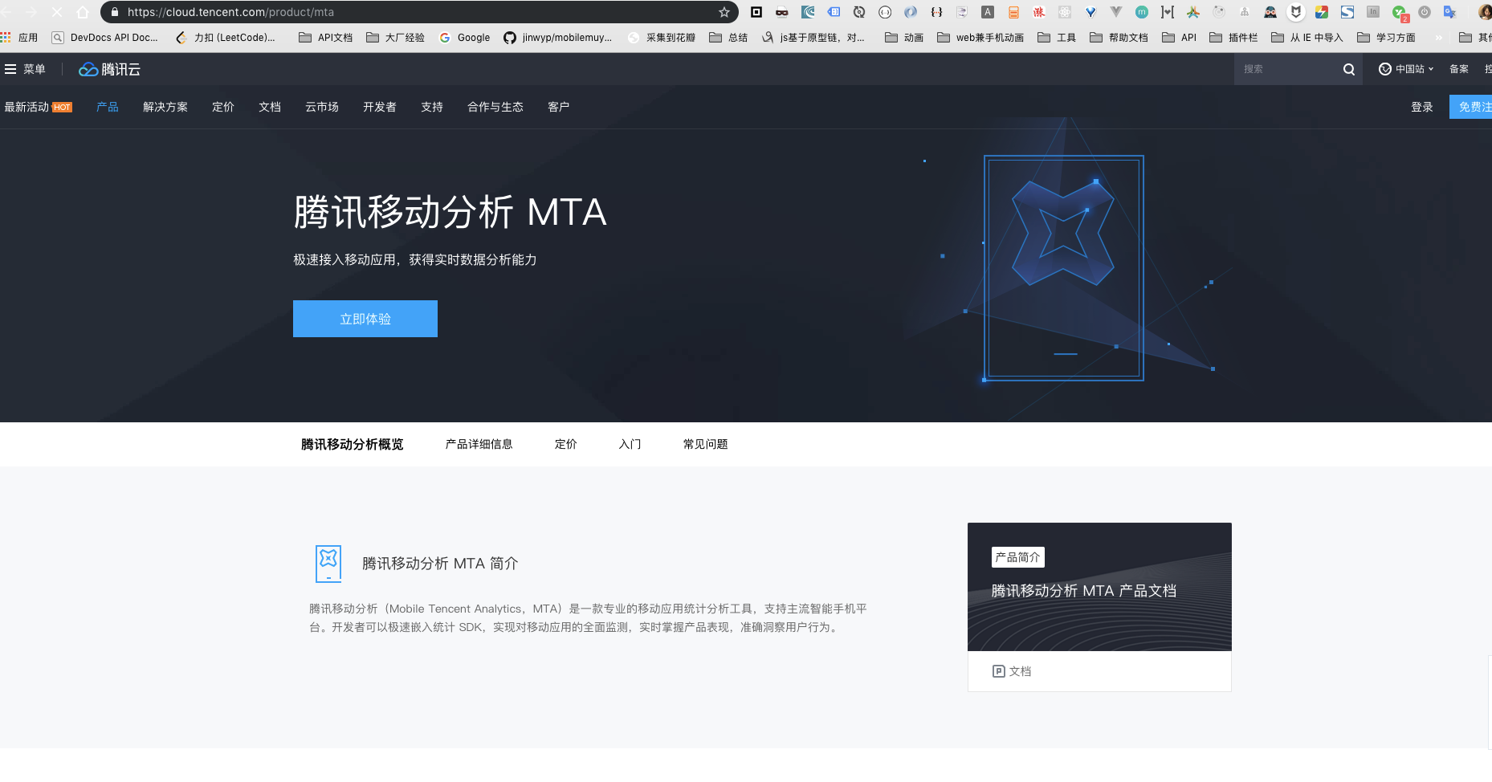
Task: Open the React DevTools extension icon
Action: pos(1065,12)
